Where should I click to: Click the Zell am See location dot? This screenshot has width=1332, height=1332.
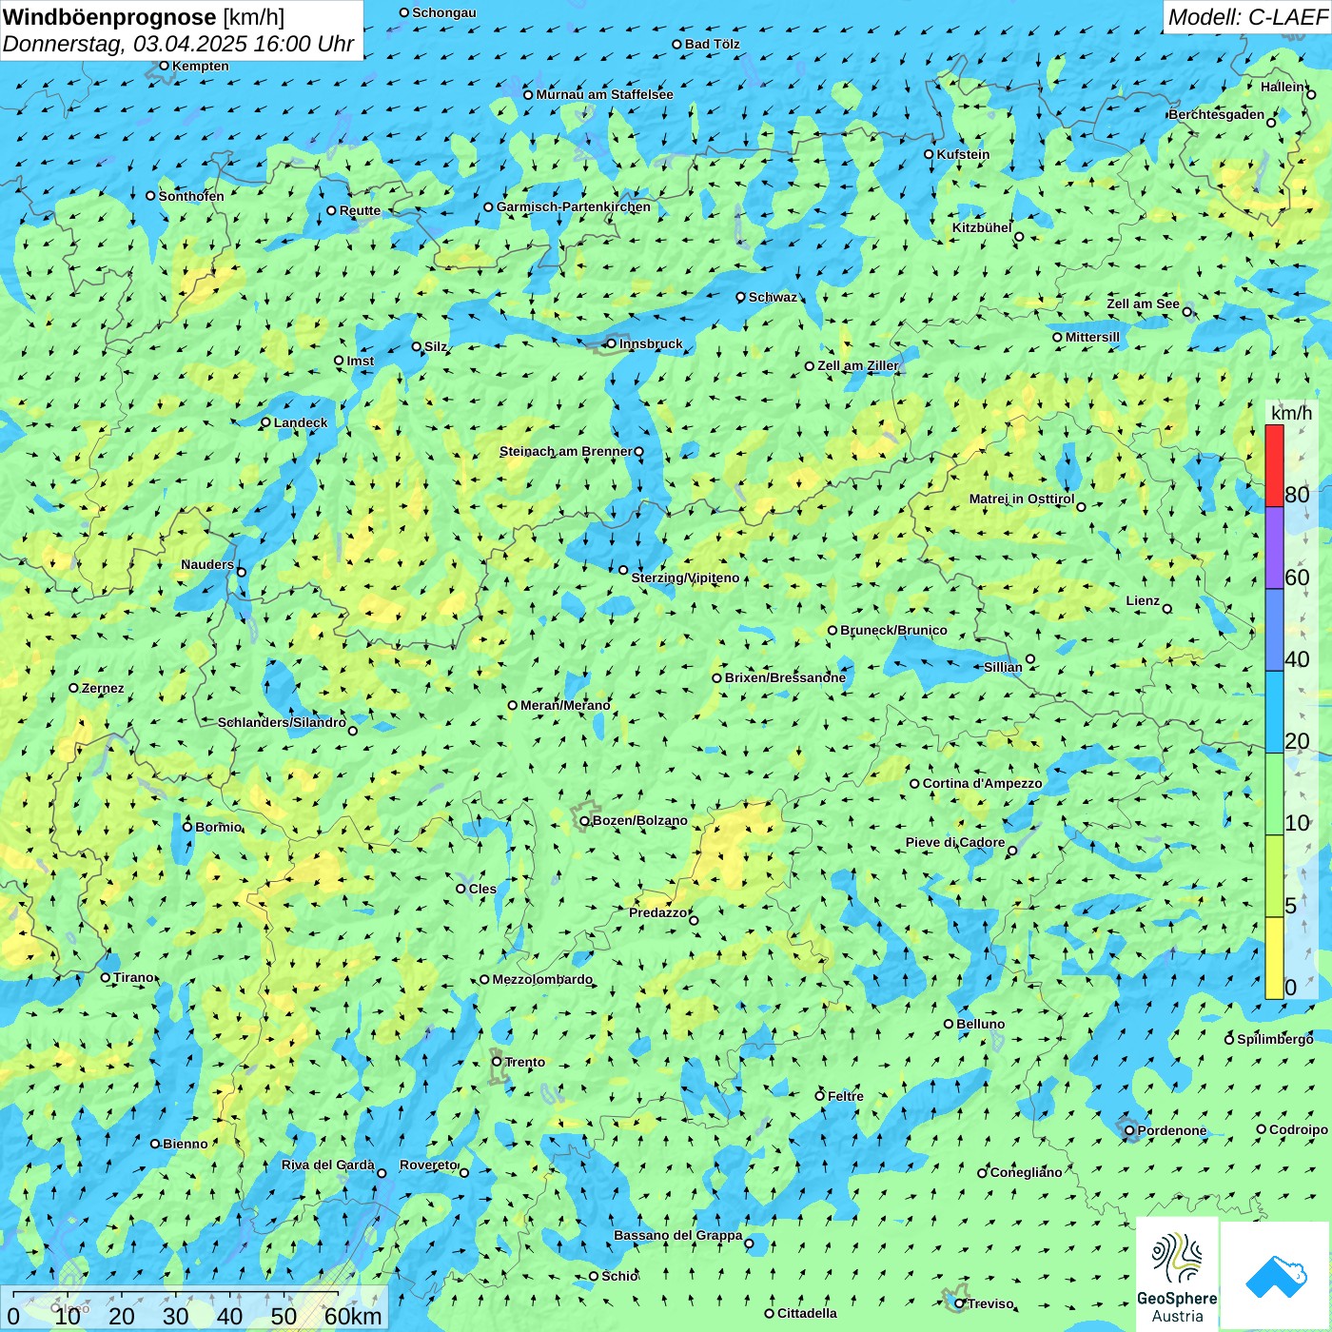click(x=1187, y=312)
